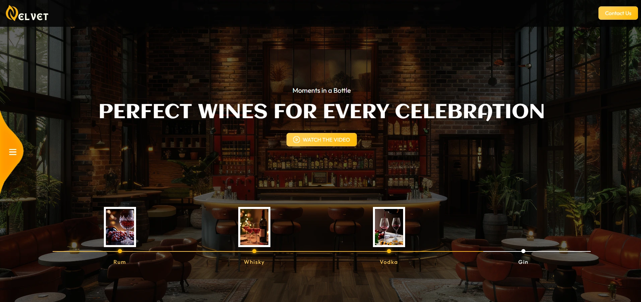Click the Whisky timeline dot
The image size is (641, 302).
pos(254,251)
